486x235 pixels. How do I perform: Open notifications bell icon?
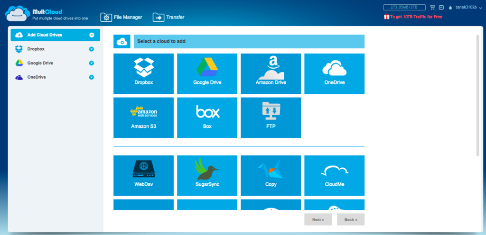450,8
